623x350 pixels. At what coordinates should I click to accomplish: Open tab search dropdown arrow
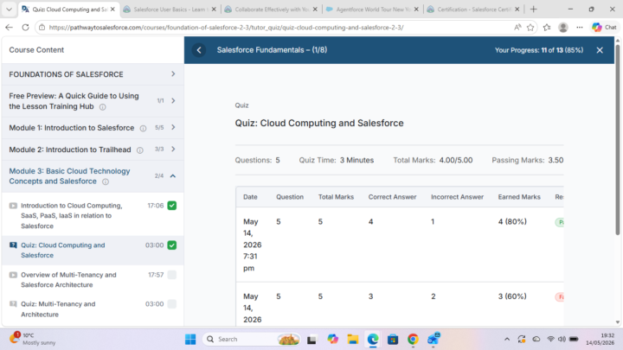coord(9,10)
